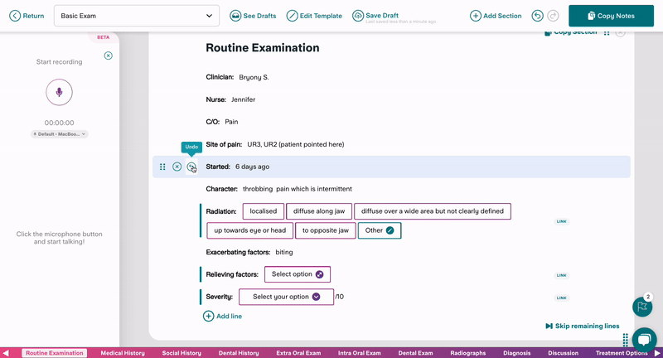Grab the drag handle on Started line
The width and height of the screenshot is (663, 358).
click(x=162, y=167)
